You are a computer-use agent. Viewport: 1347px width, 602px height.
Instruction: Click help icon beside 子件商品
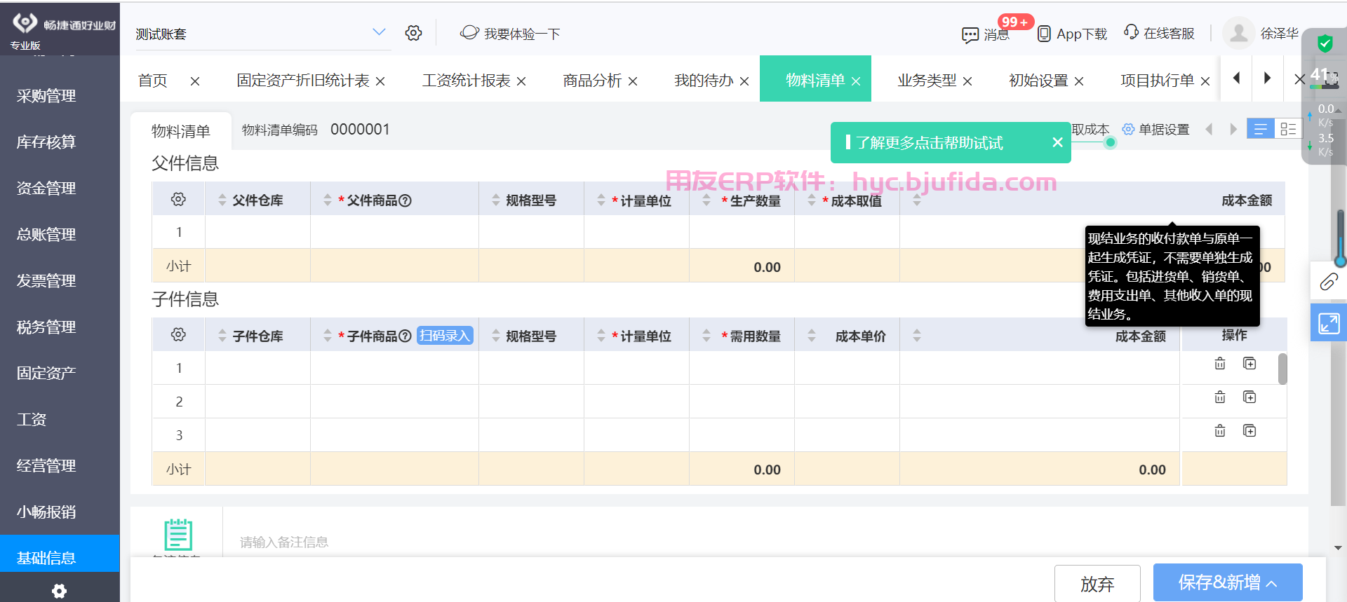point(405,336)
